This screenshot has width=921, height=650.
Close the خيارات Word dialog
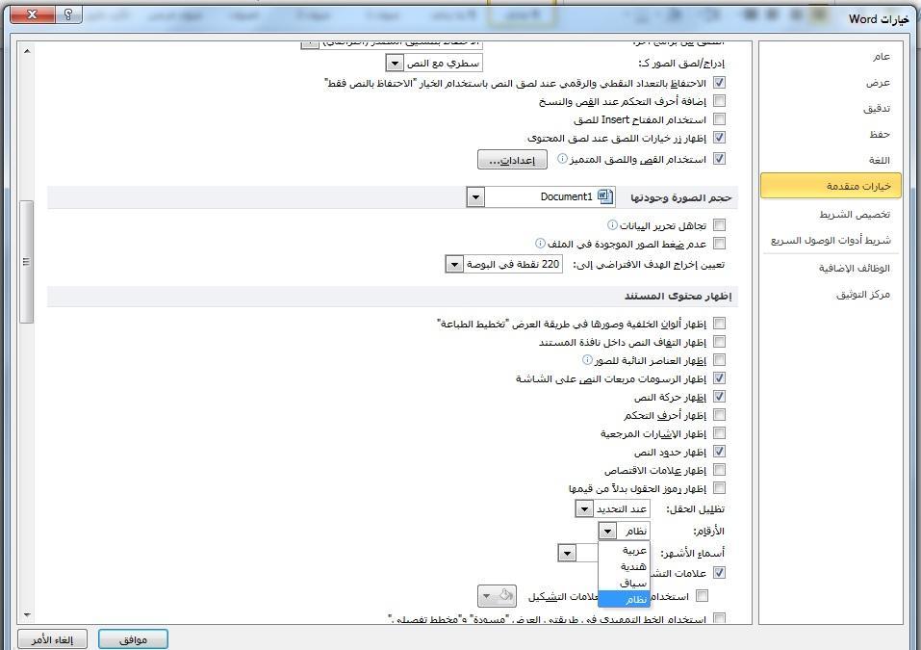pos(33,14)
